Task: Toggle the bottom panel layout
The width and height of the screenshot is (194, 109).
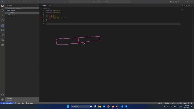Action: pos(173,2)
